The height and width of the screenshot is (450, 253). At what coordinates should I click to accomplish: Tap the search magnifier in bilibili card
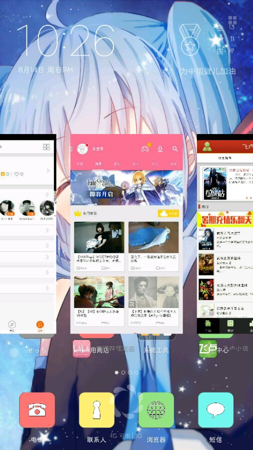pos(175,148)
